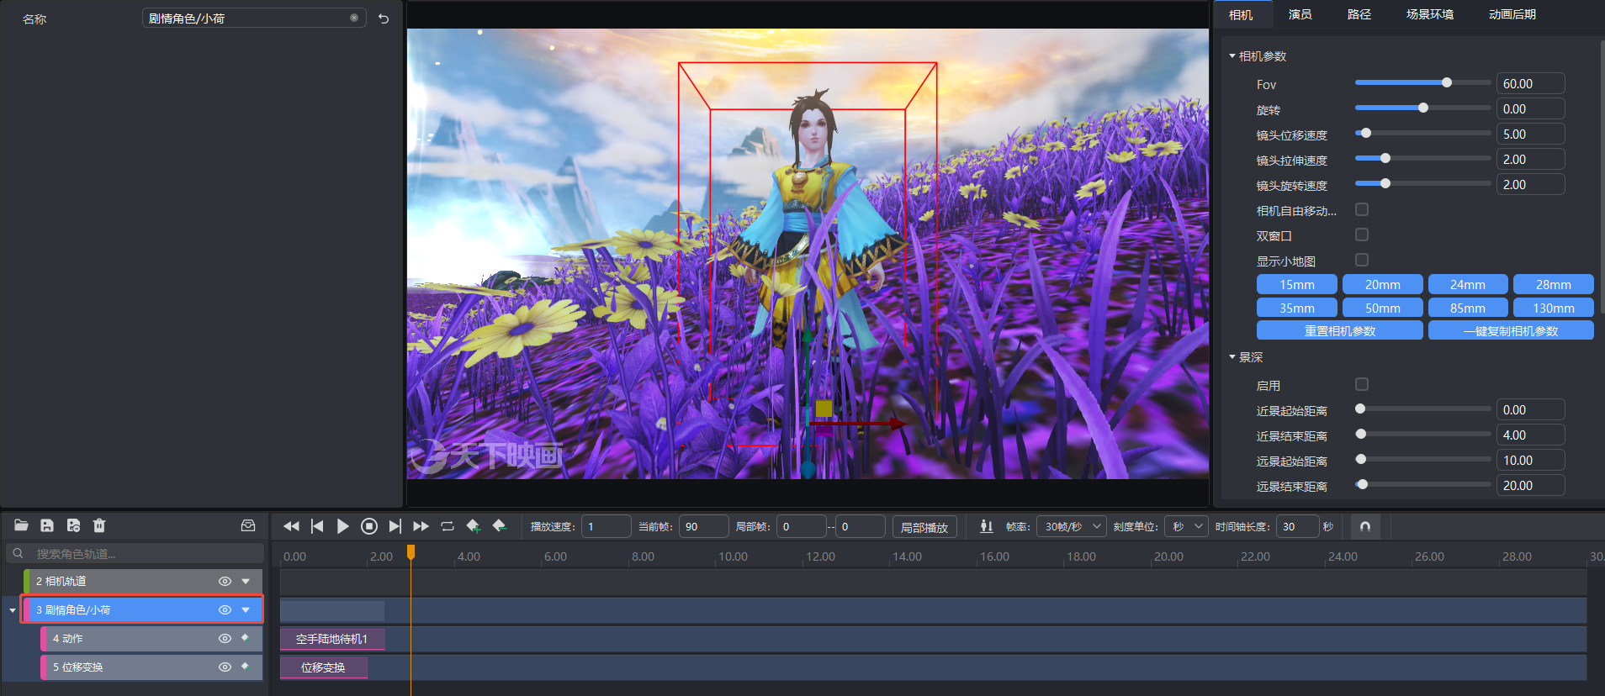
Task: Click the open folder icon in track panel
Action: 22,525
